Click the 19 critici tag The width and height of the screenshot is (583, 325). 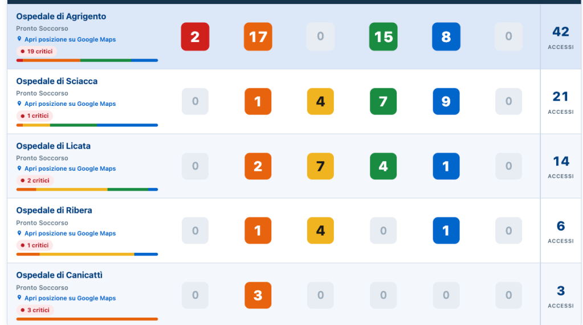click(36, 51)
